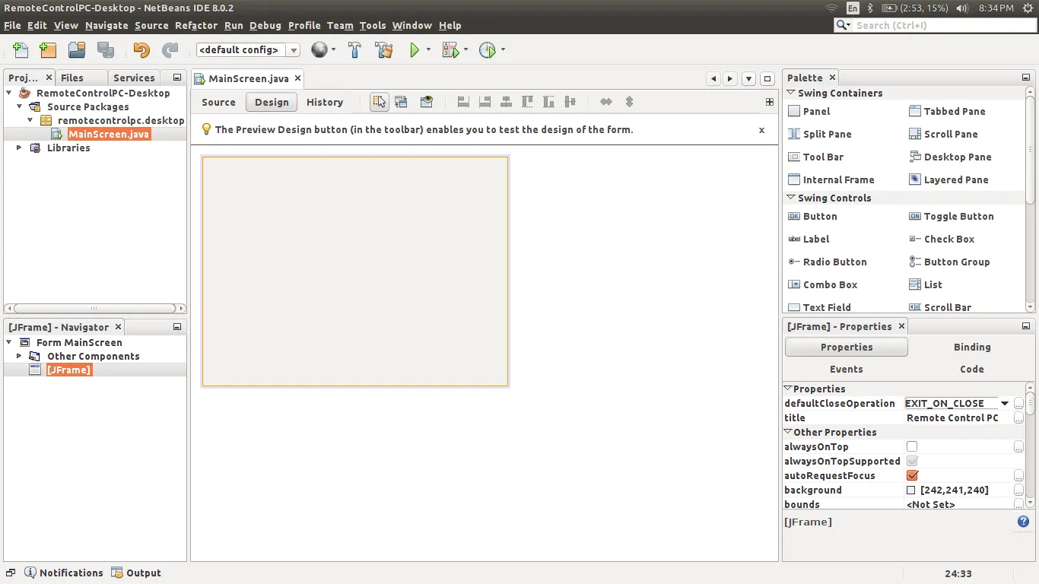Open the Bluetooth indicator in system tray

(871, 8)
